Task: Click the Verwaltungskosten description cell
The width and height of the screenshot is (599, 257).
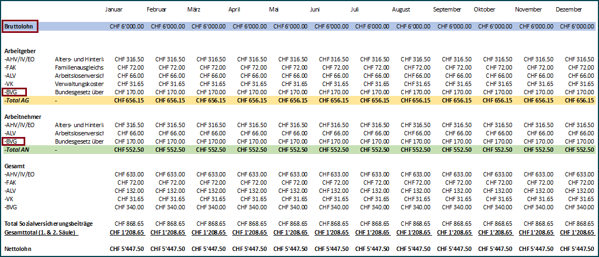Action: (x=80, y=84)
